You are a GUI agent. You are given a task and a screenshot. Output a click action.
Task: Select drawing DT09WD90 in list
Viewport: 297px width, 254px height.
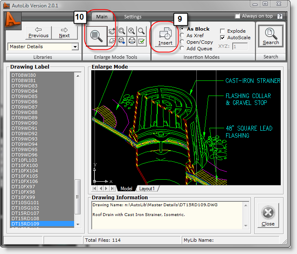coord(43,123)
